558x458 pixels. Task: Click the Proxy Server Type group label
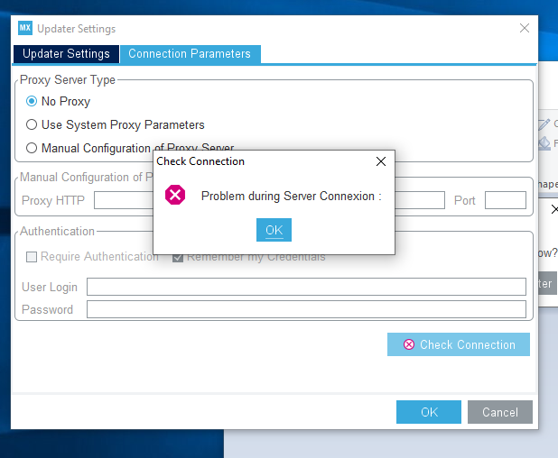click(x=68, y=80)
